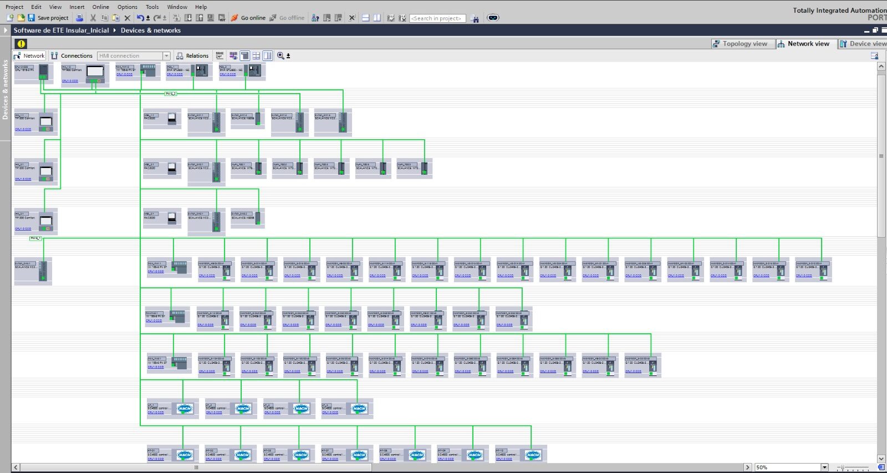
Task: Click the binoculars search icon
Action: pos(475,18)
